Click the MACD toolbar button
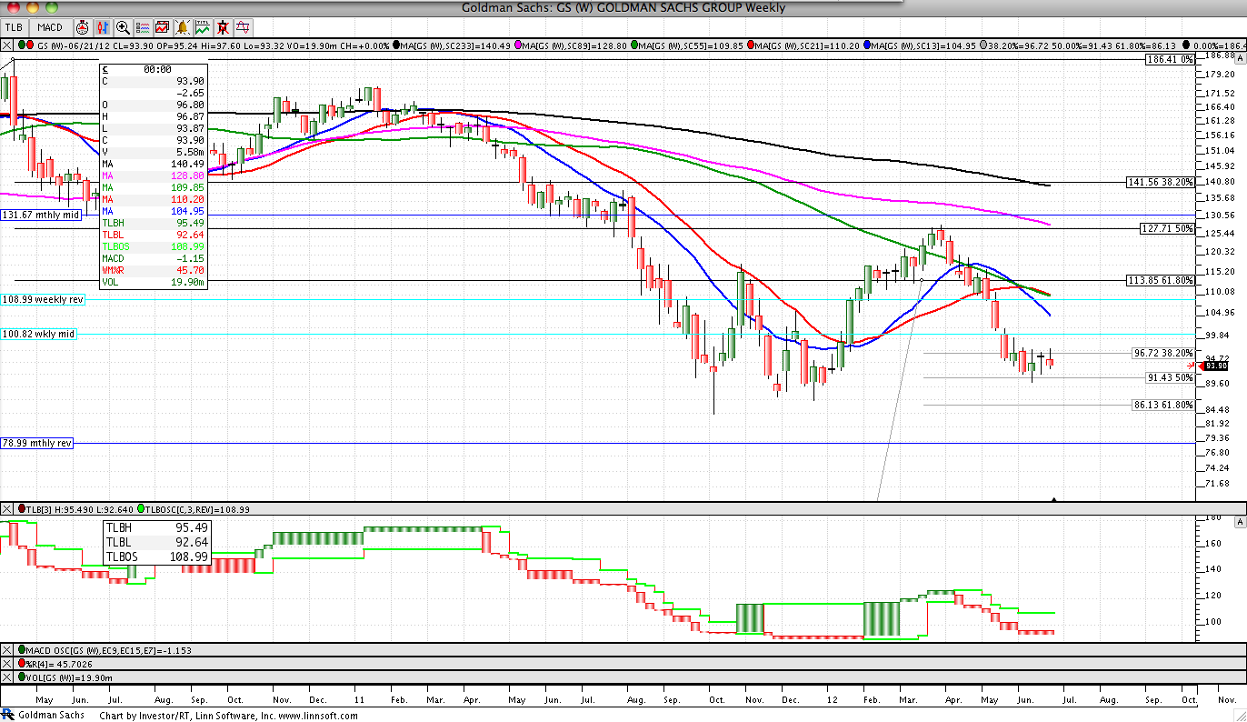This screenshot has width=1247, height=722. 50,27
